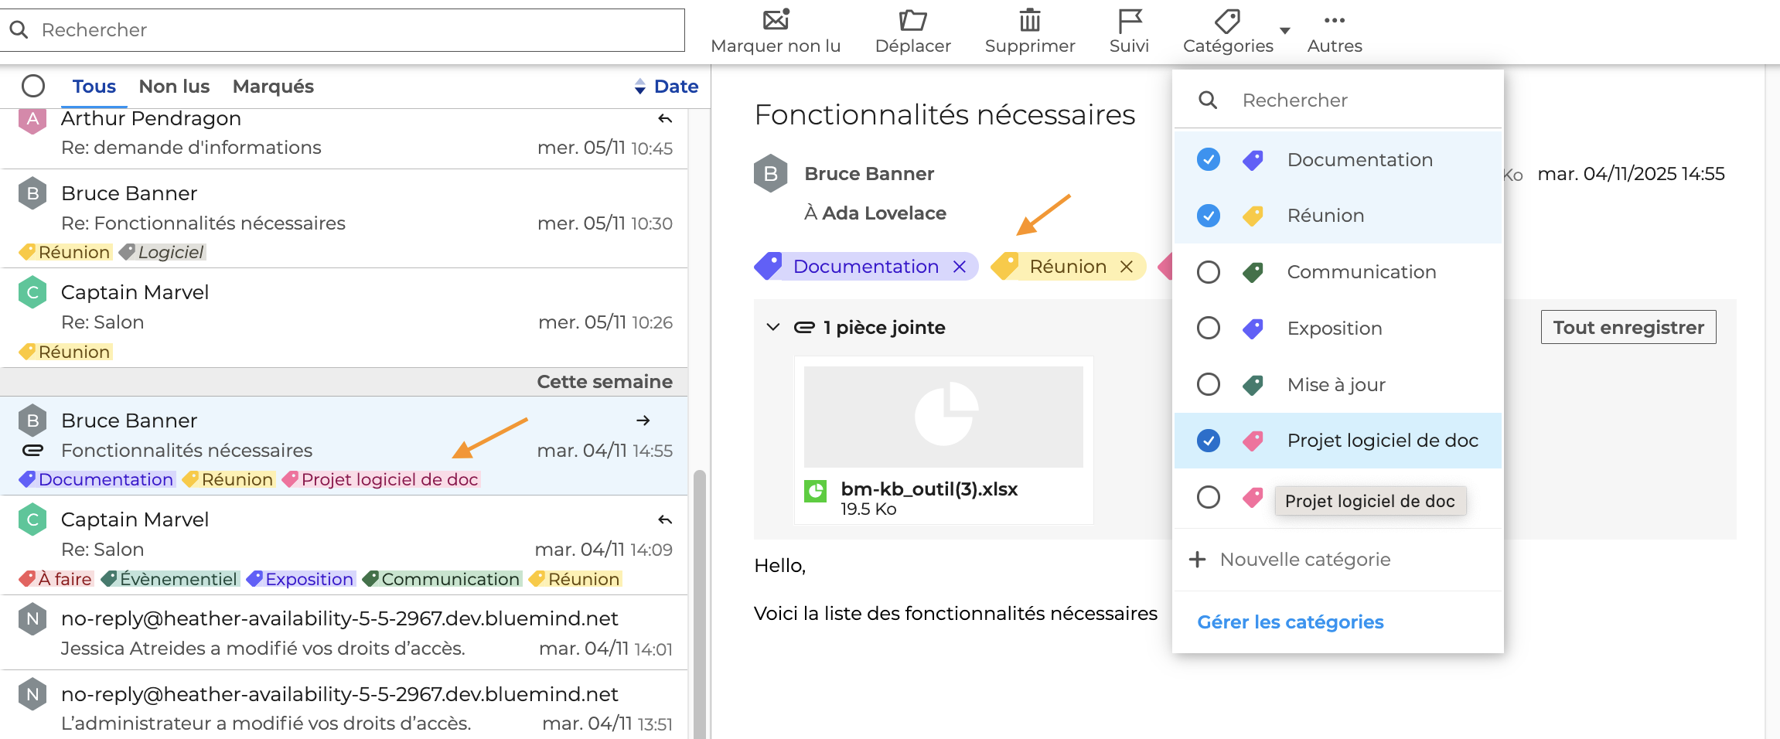Switch to the Non lus tab

pos(174,87)
